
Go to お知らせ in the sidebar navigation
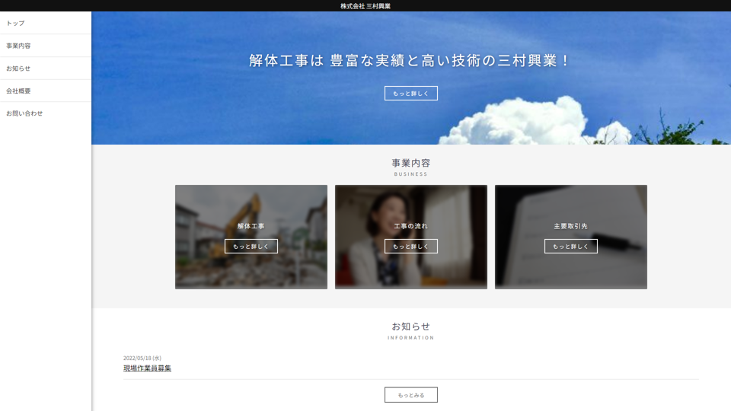[x=18, y=68]
